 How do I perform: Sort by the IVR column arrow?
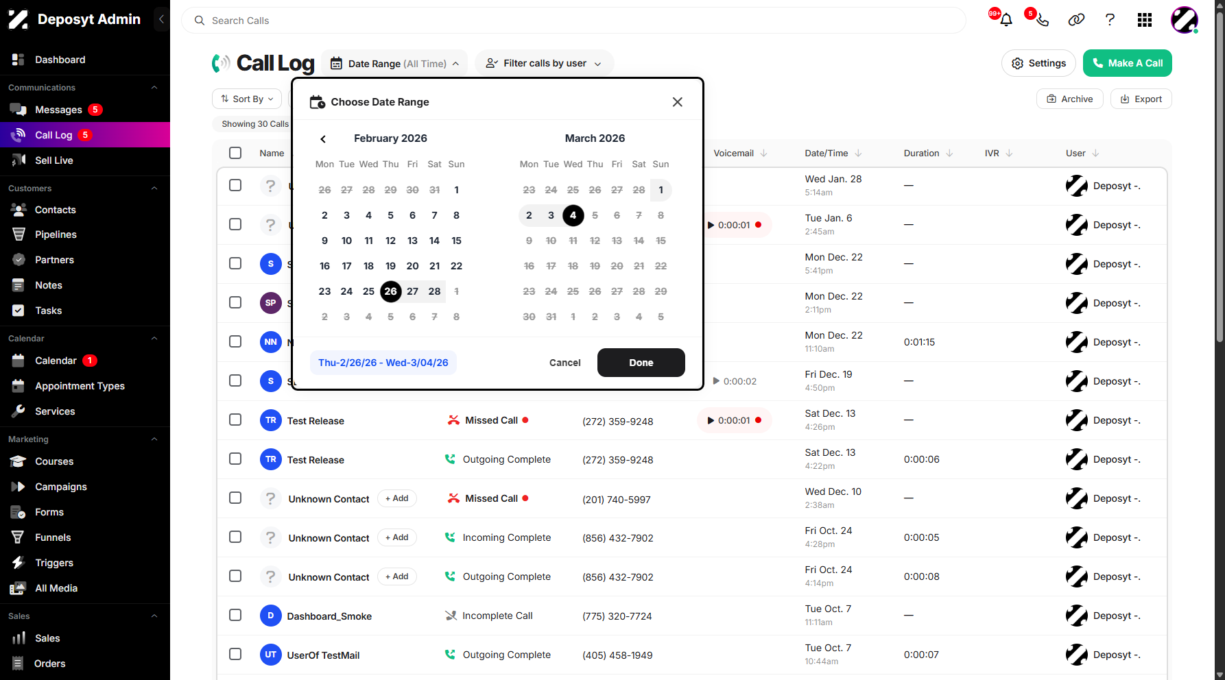pos(1010,154)
